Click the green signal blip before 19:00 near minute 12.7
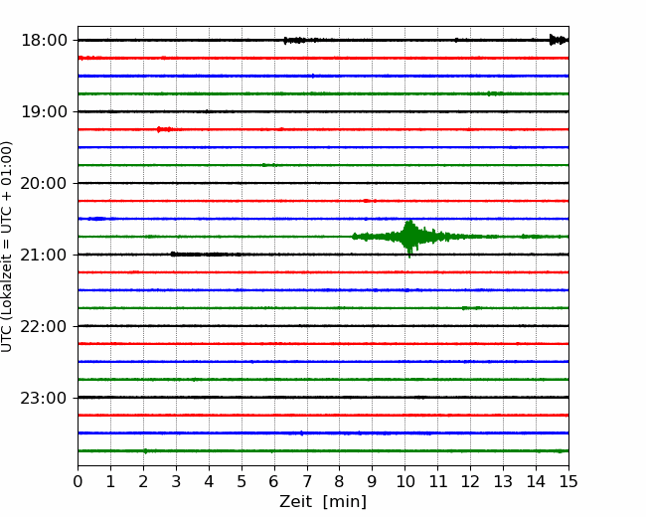The width and height of the screenshot is (646, 517). [x=495, y=93]
